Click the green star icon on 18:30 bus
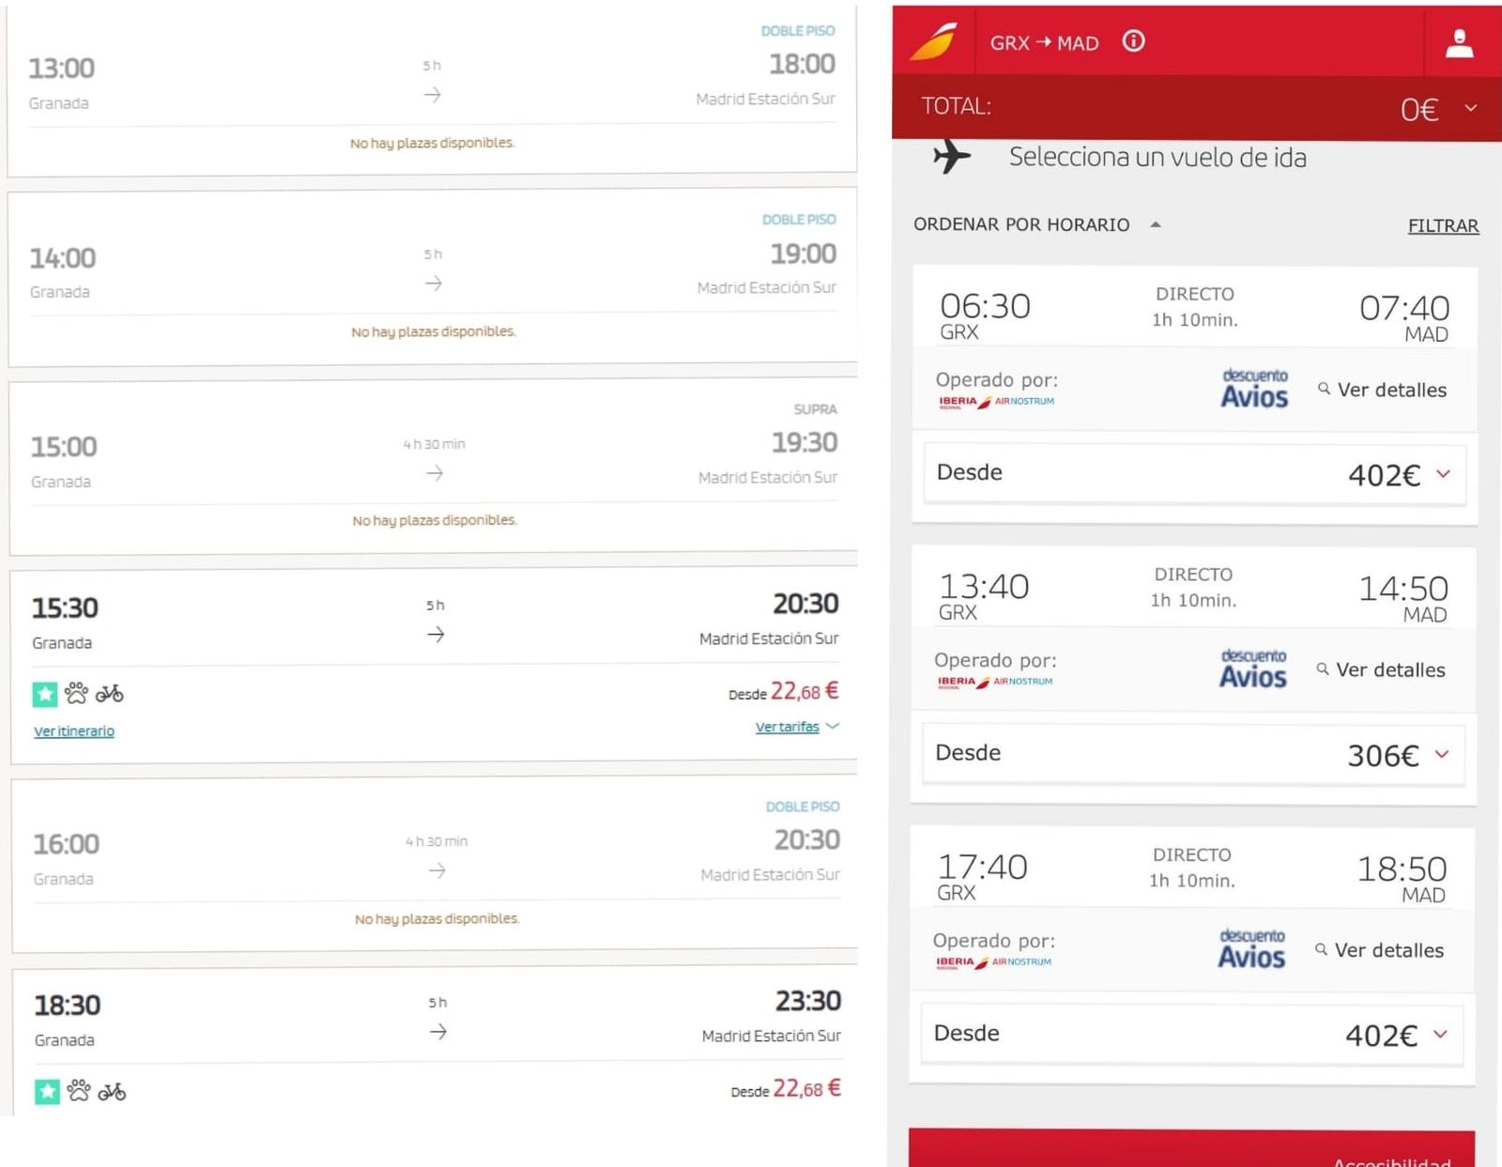The image size is (1502, 1167). [x=47, y=1091]
